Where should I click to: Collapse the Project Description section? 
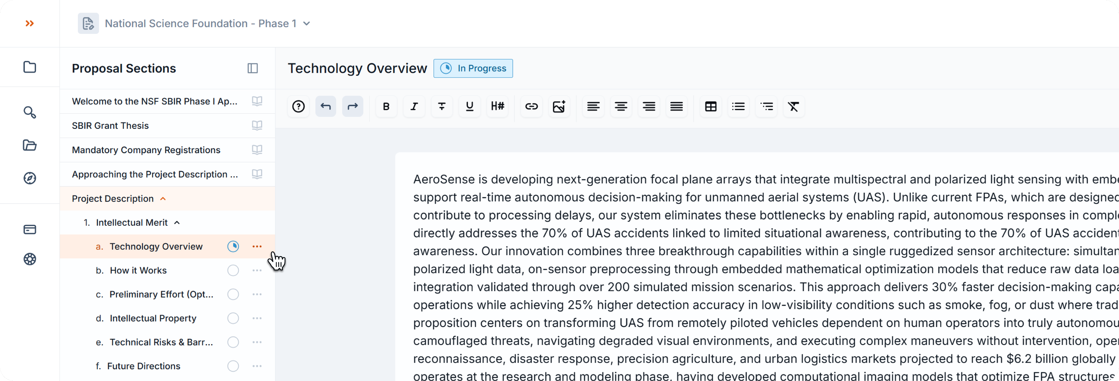tap(163, 199)
